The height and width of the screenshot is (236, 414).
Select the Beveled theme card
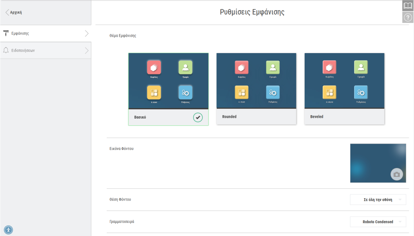point(344,89)
